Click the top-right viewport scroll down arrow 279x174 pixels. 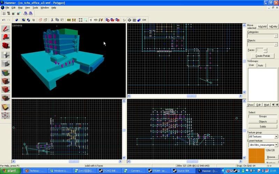pyautogui.click(x=244, y=92)
